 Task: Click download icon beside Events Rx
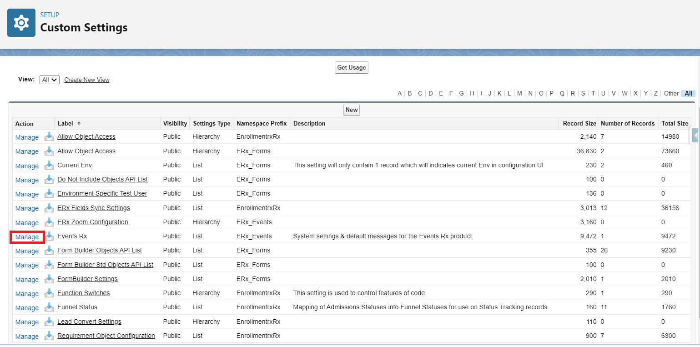click(49, 236)
